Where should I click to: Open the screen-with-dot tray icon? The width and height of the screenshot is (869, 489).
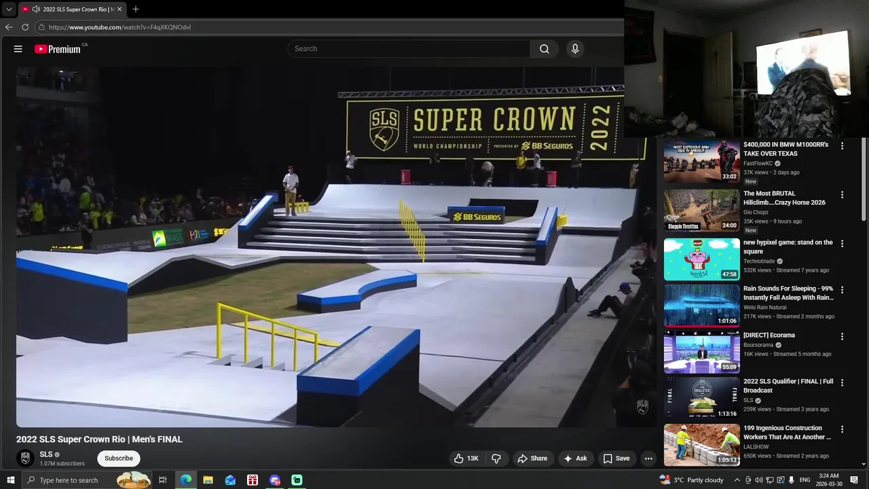[x=781, y=480]
